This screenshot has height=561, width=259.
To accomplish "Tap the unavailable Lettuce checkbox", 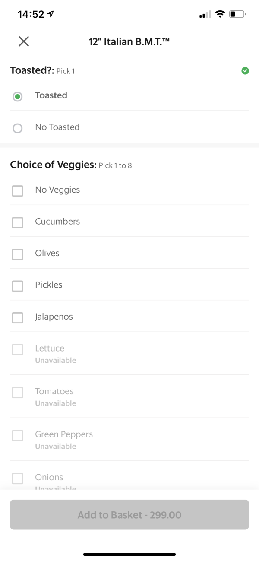I will [17, 349].
